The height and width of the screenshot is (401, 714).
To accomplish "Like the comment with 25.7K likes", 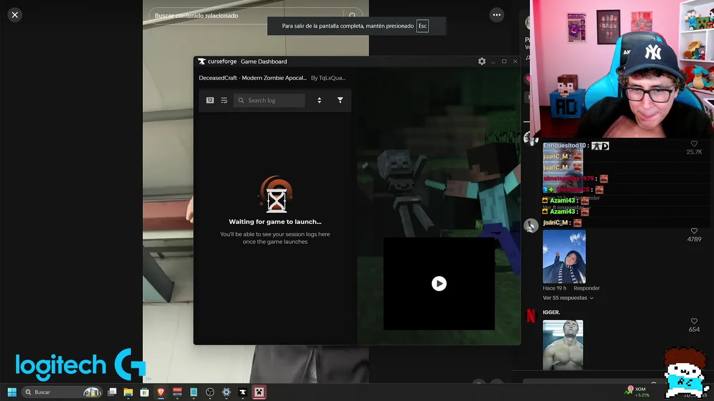I will click(694, 144).
